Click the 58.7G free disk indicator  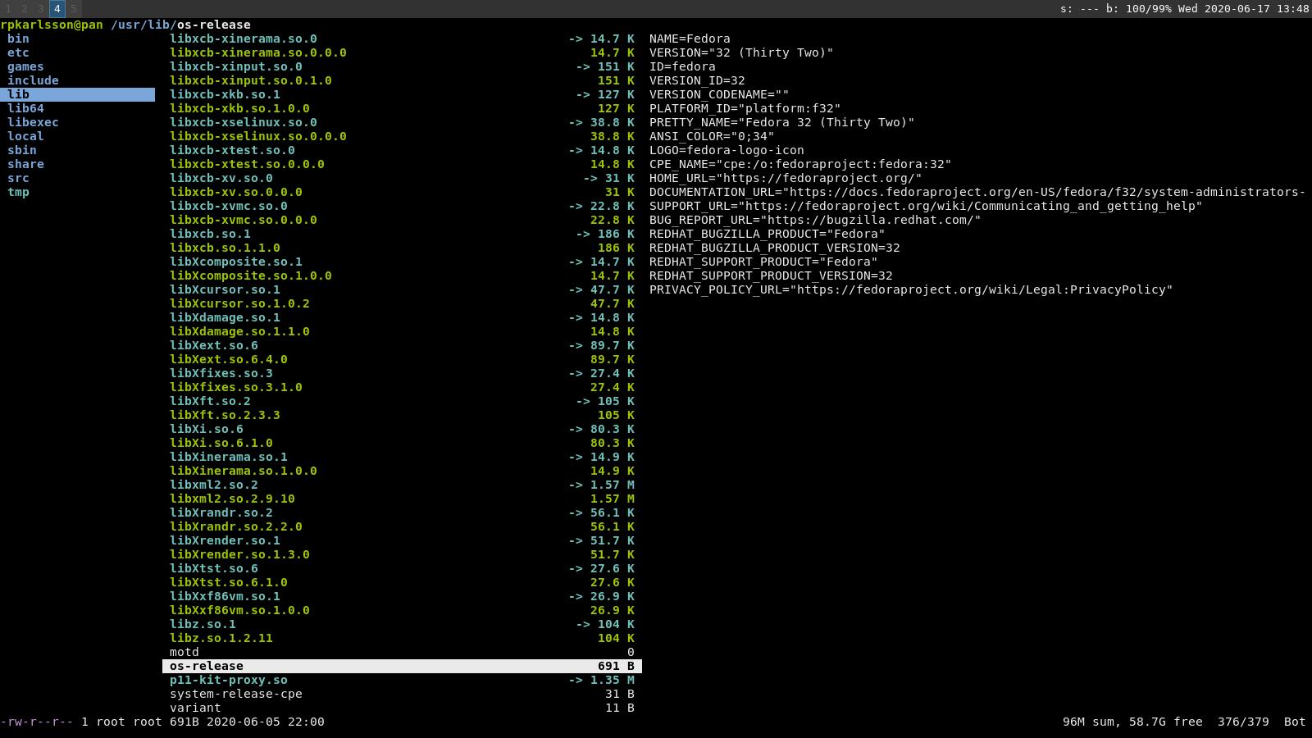1166,722
